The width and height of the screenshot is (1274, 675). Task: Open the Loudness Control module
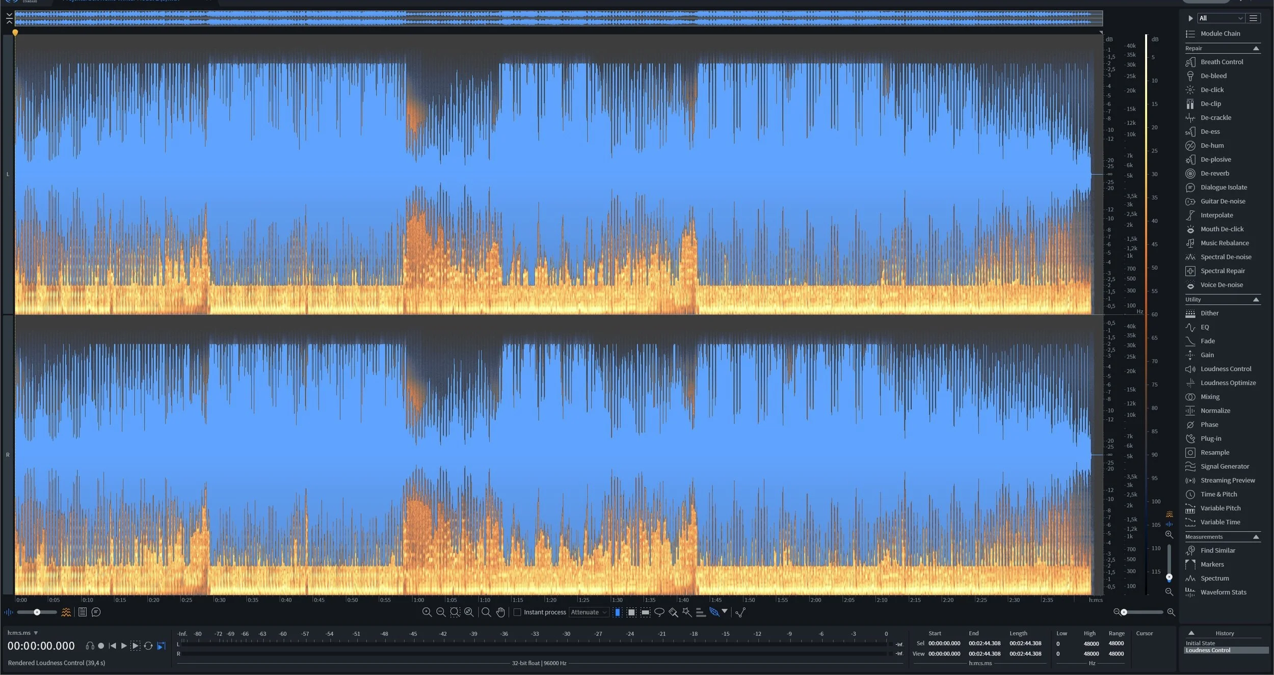point(1226,369)
